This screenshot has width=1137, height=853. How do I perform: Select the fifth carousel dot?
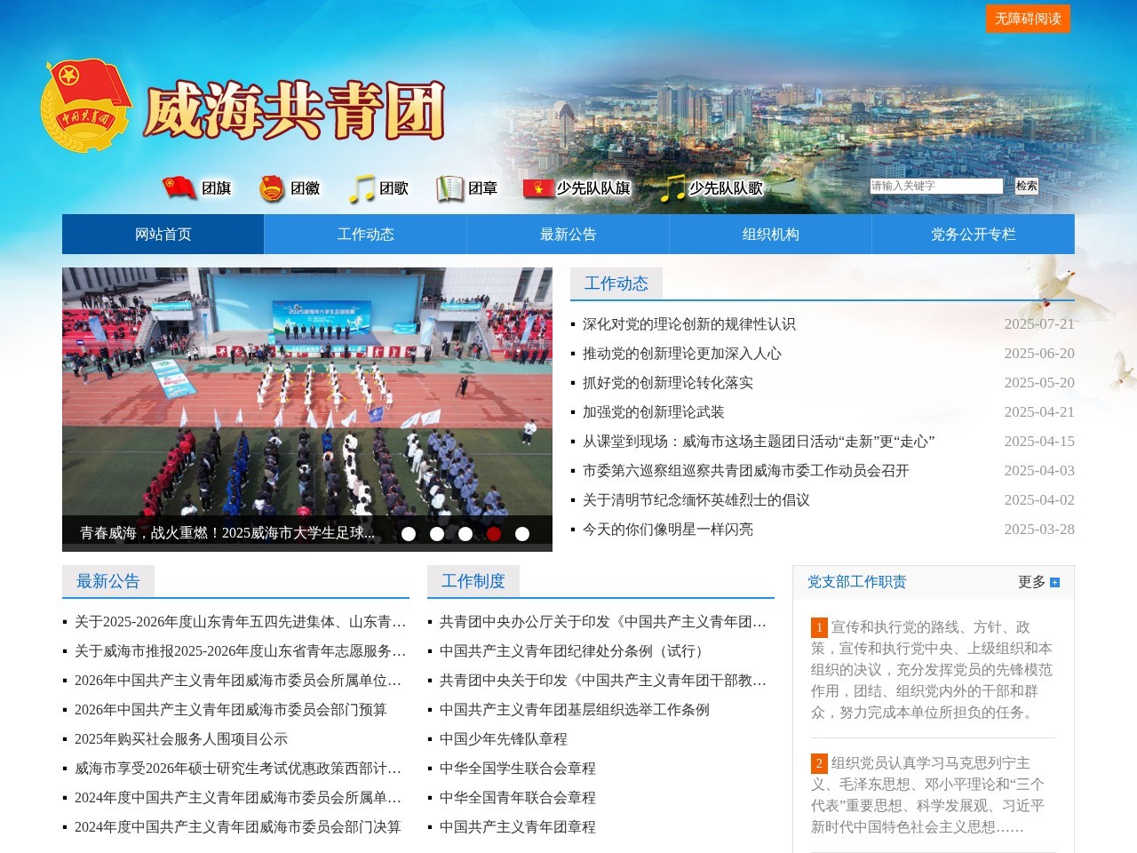[522, 534]
